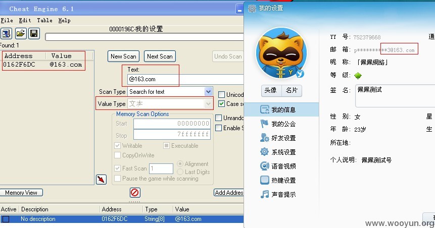Open the Scan Type dropdown
The image size is (435, 228).
(208, 91)
